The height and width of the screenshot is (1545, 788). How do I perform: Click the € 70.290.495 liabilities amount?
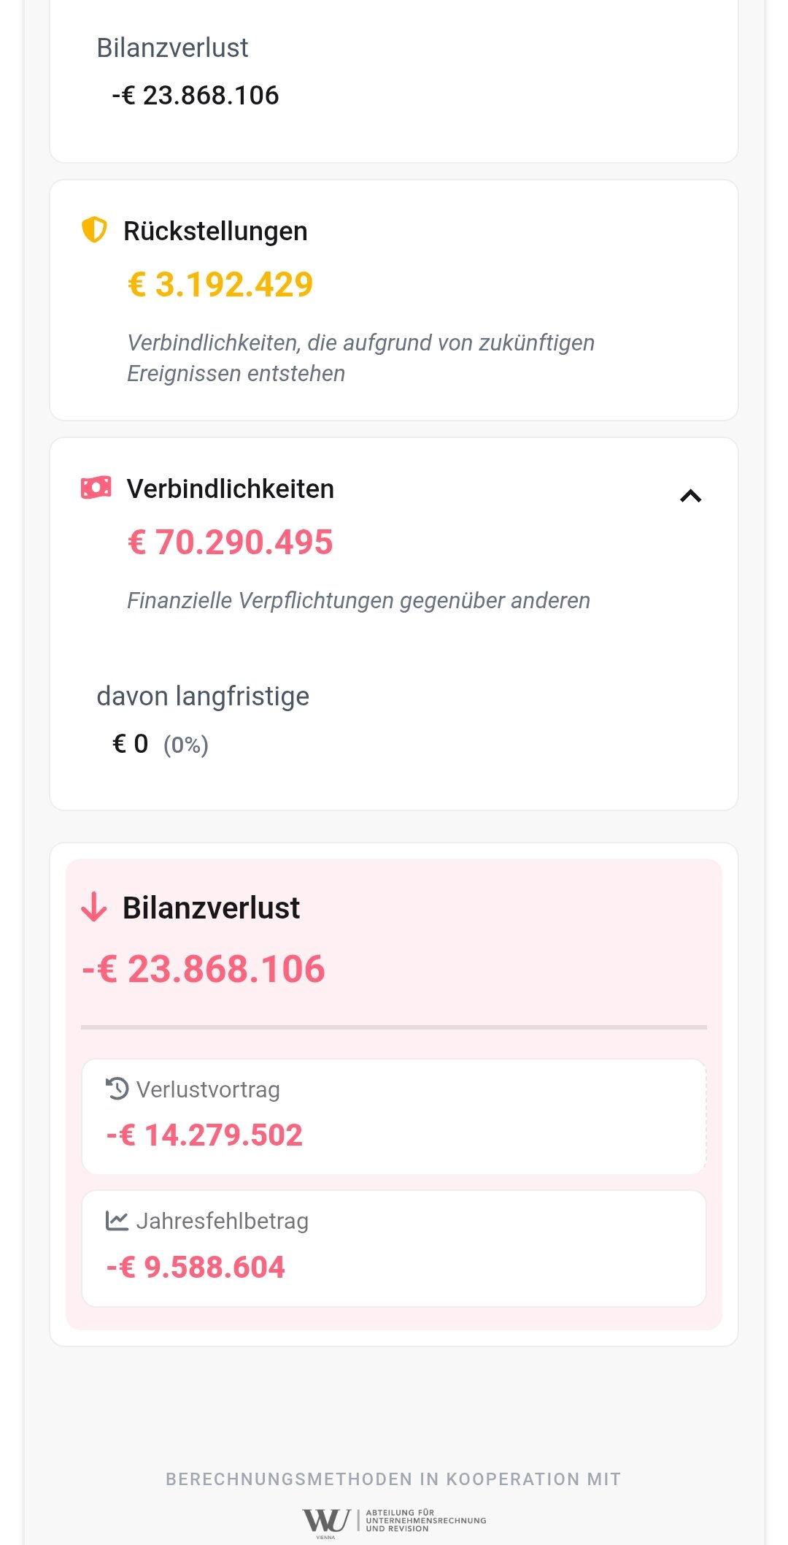(231, 542)
